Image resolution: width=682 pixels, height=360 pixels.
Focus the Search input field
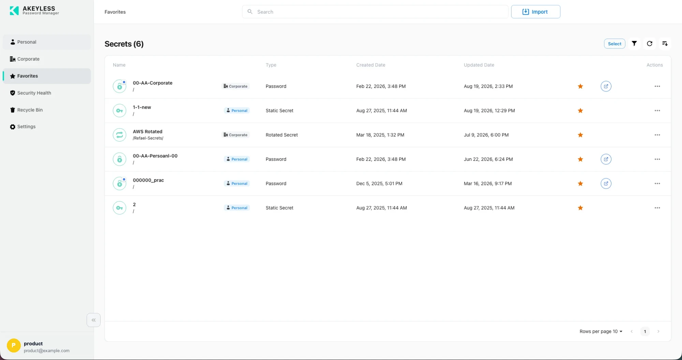[x=375, y=12]
